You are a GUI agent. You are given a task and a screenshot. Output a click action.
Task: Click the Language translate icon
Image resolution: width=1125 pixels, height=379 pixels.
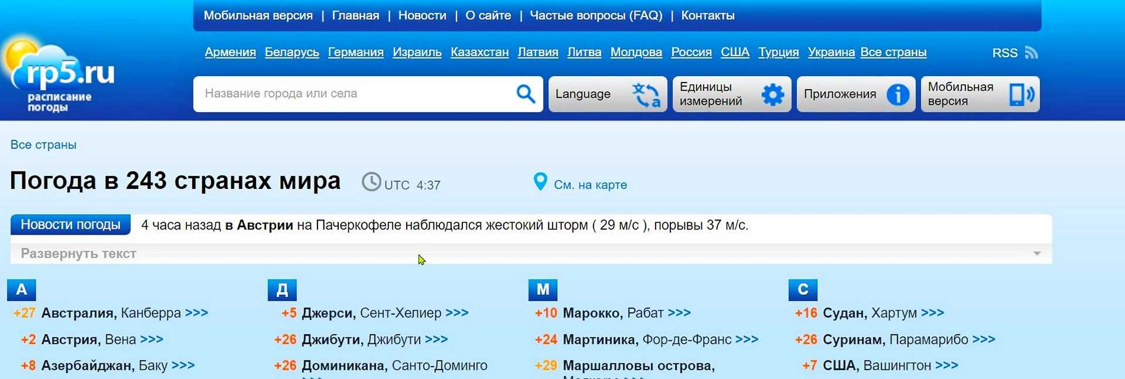click(x=646, y=94)
